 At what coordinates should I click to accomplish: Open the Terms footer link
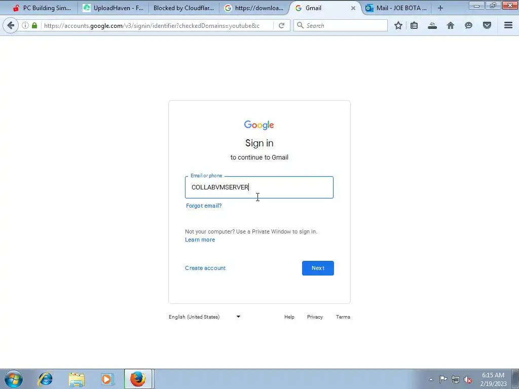coord(343,317)
